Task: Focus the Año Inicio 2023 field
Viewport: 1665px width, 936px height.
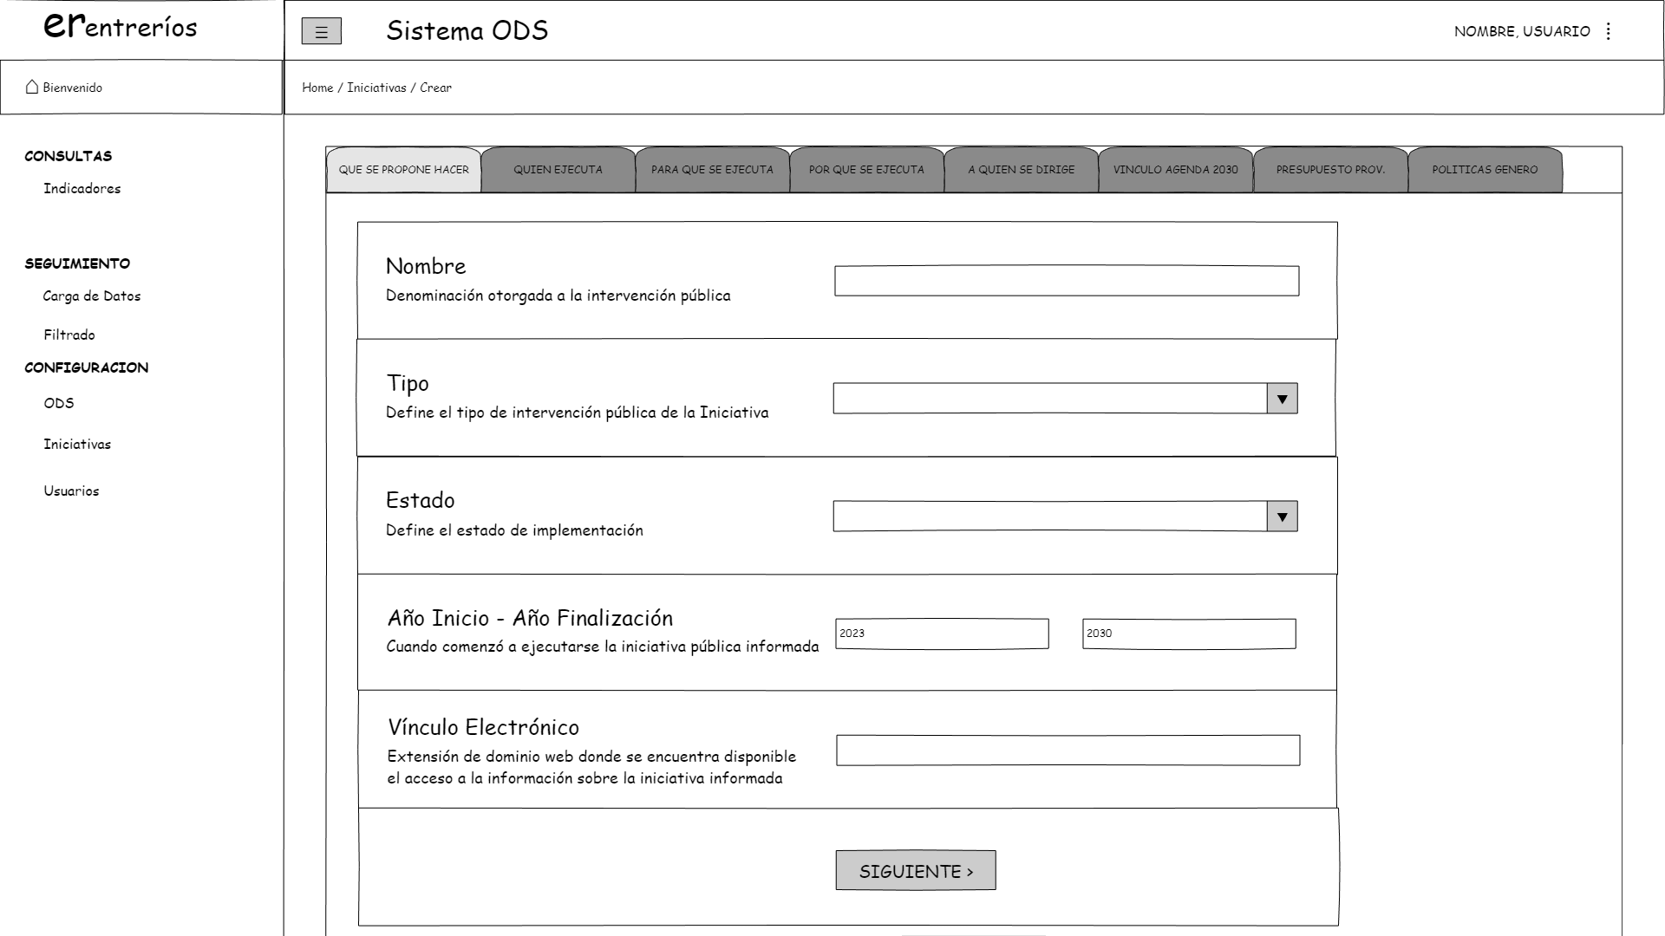Action: coord(942,634)
